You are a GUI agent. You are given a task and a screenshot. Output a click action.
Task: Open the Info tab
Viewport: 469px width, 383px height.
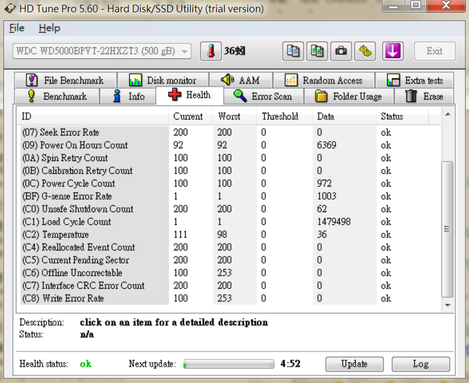click(128, 96)
